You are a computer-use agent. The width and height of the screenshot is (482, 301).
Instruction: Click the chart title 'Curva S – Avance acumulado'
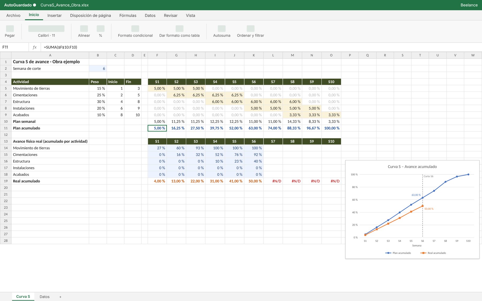(412, 167)
